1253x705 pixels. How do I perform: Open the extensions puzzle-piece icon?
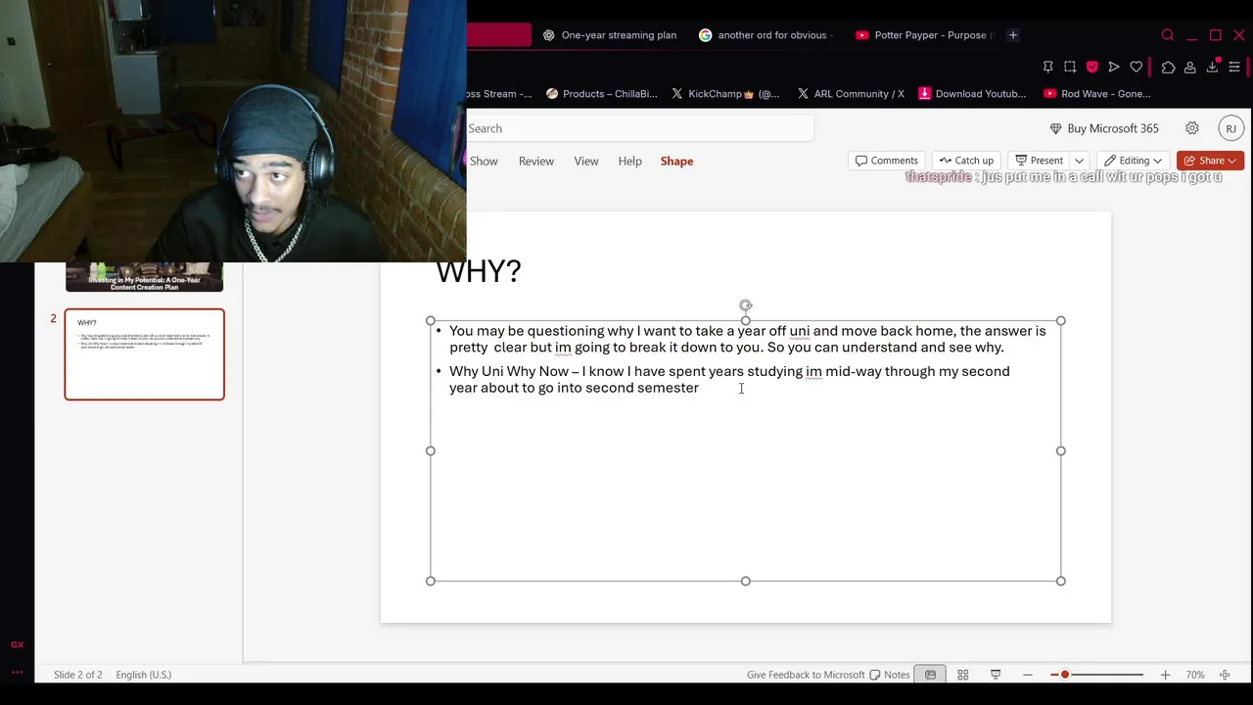pos(1168,67)
